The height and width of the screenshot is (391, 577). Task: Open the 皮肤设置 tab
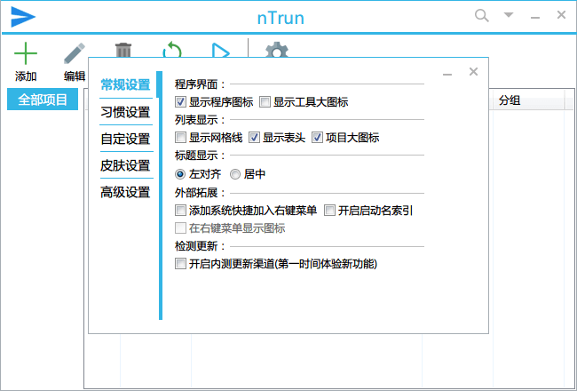click(x=125, y=165)
